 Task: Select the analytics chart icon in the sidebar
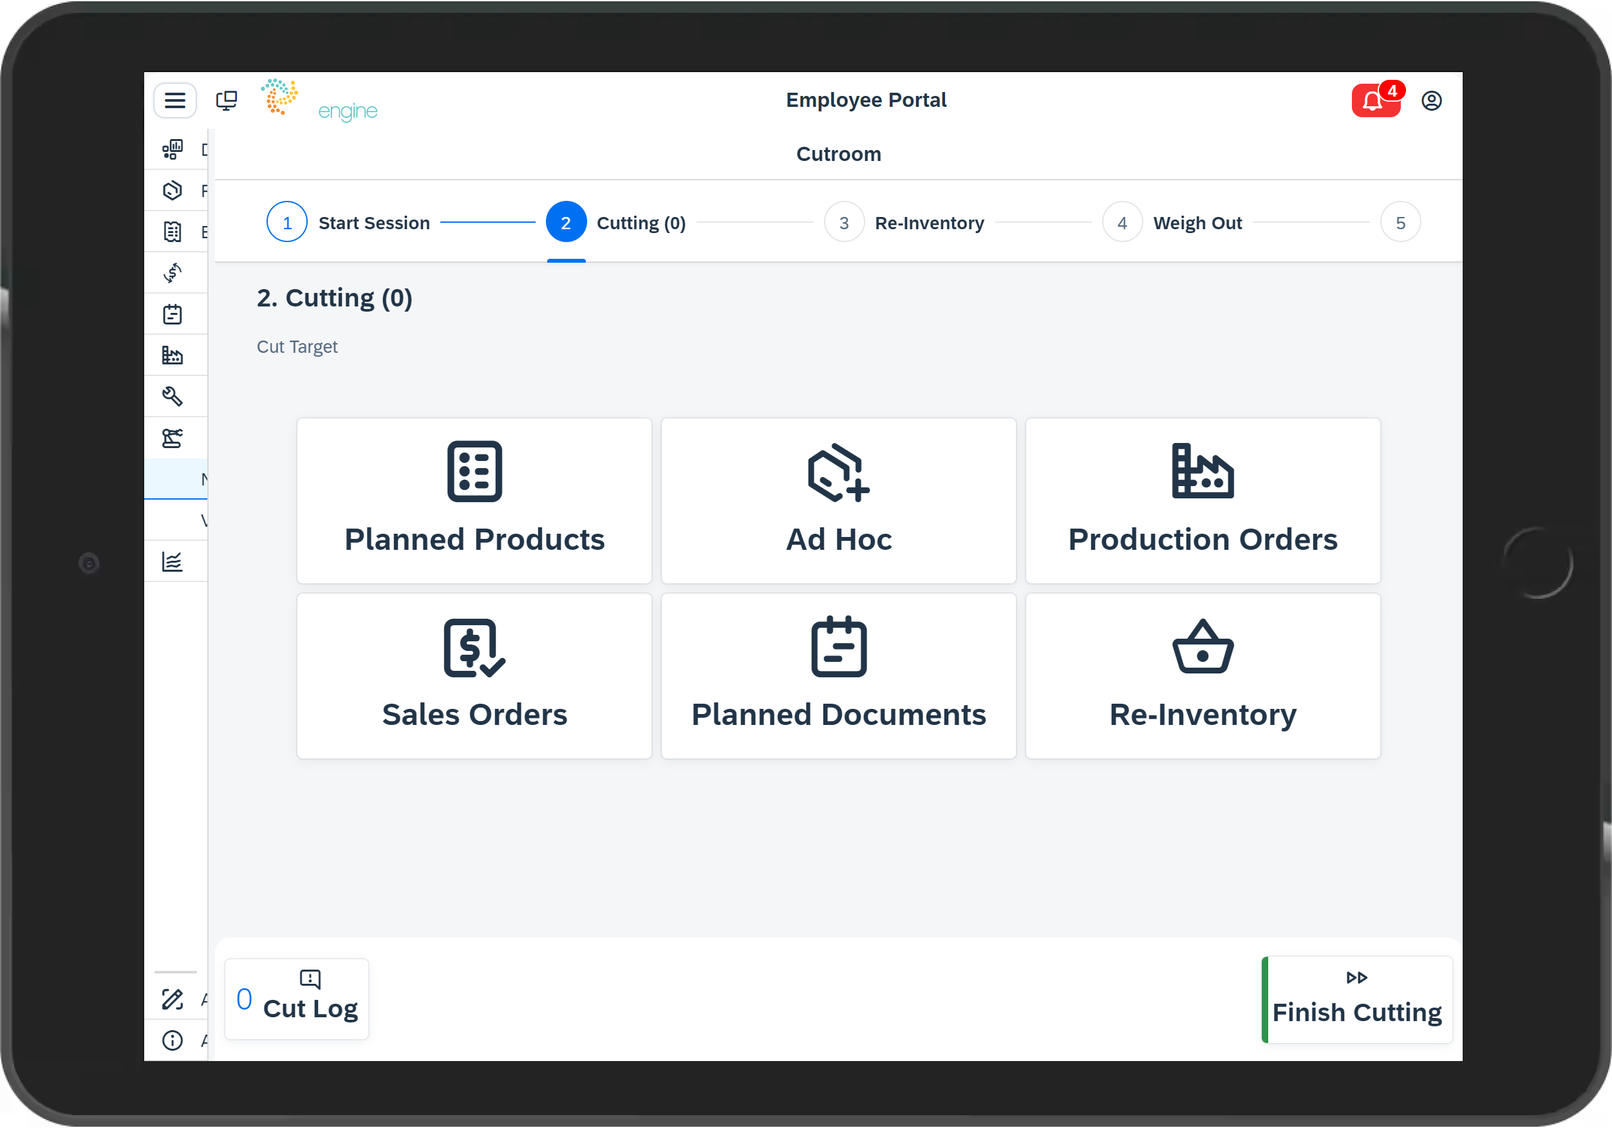173,561
